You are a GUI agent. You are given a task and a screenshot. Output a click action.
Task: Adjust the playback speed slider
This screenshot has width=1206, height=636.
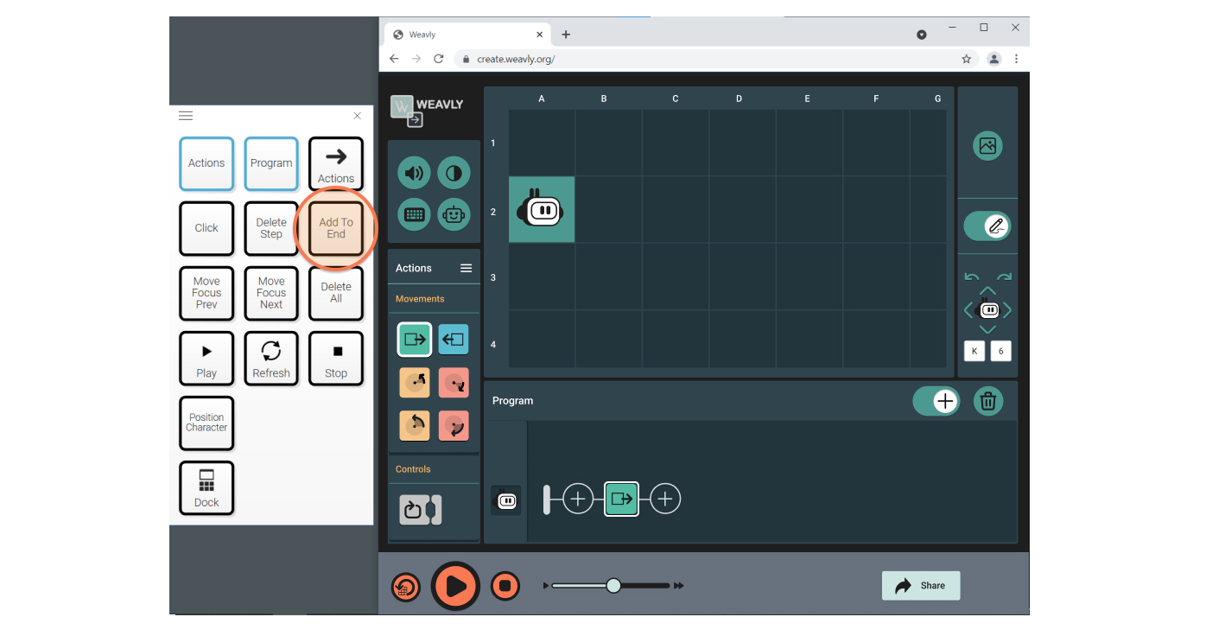pos(613,585)
